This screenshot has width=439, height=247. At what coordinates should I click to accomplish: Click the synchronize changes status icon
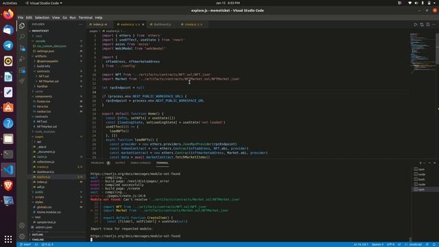pyautogui.click(x=36, y=244)
